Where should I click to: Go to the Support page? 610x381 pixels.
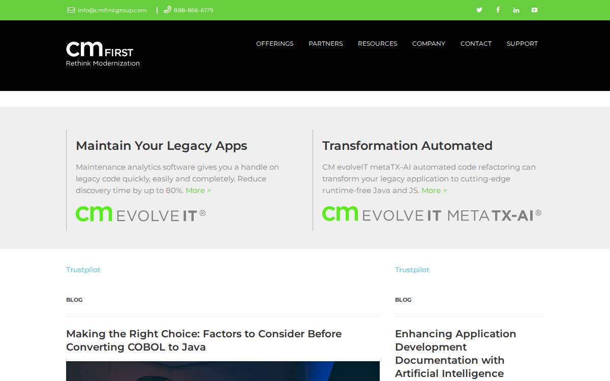coord(522,44)
